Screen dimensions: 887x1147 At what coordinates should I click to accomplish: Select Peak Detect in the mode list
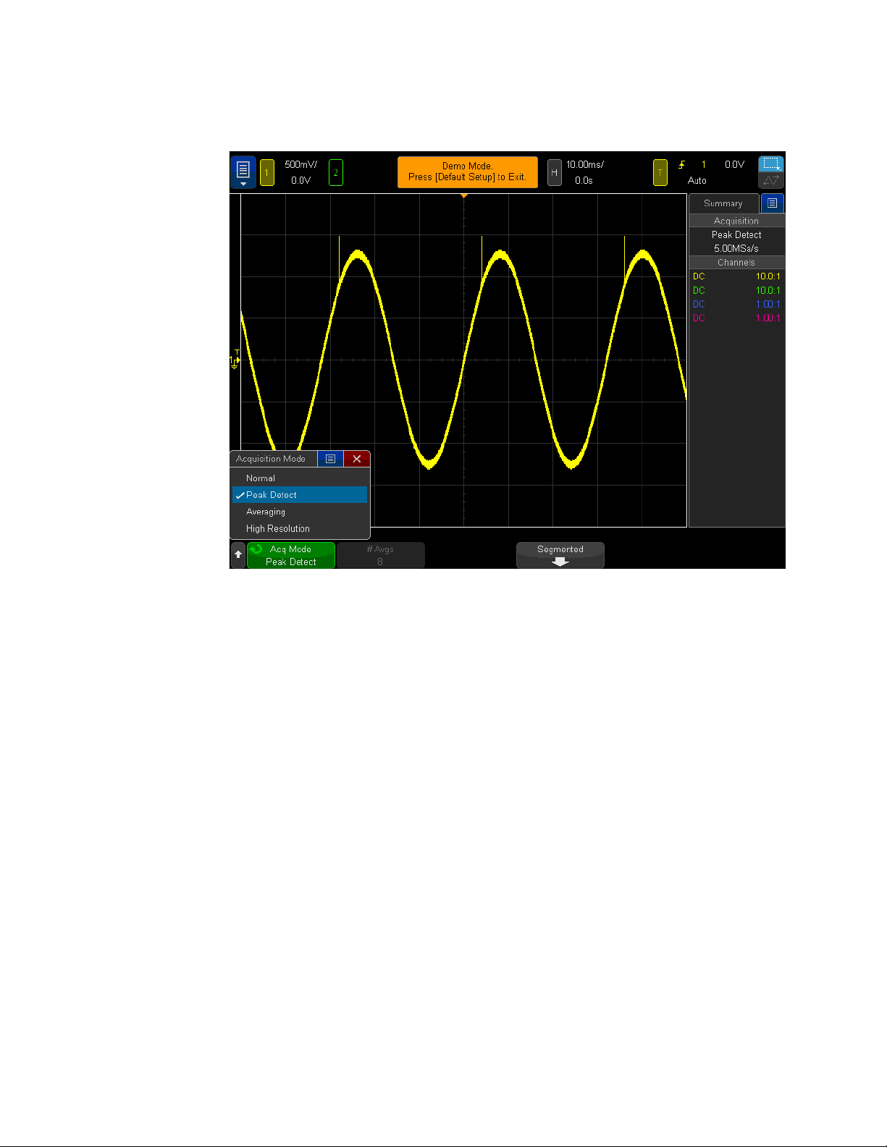pos(300,495)
